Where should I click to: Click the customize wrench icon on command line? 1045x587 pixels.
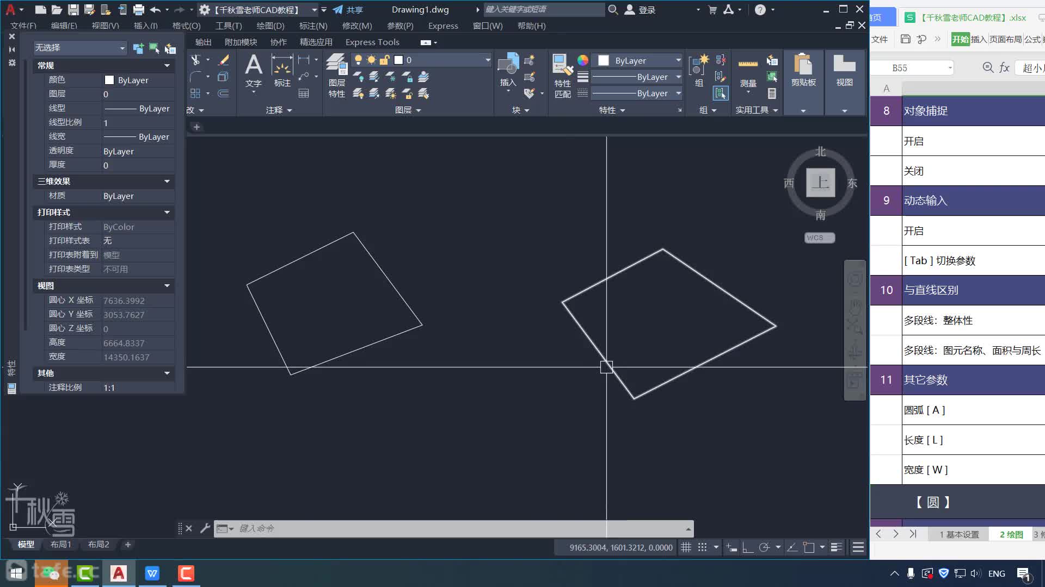click(205, 528)
